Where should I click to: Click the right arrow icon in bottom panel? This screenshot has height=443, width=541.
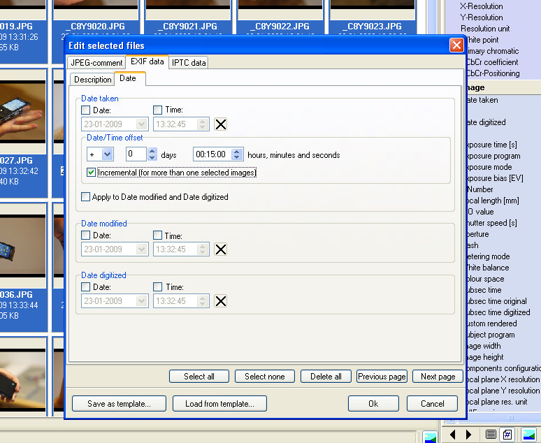(x=468, y=435)
